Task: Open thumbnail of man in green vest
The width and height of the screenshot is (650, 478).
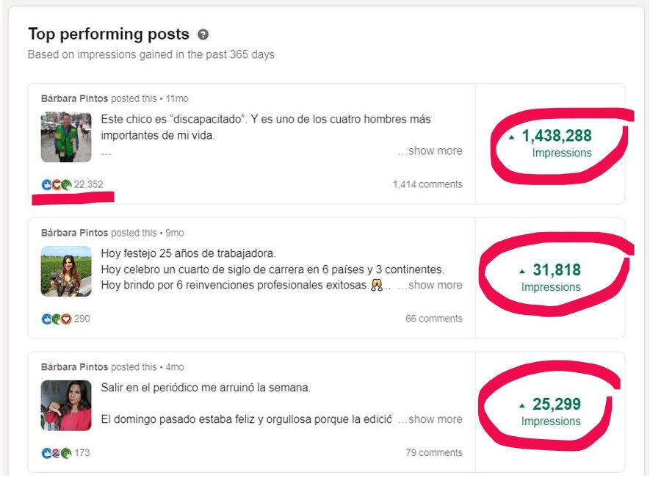Action: [66, 137]
